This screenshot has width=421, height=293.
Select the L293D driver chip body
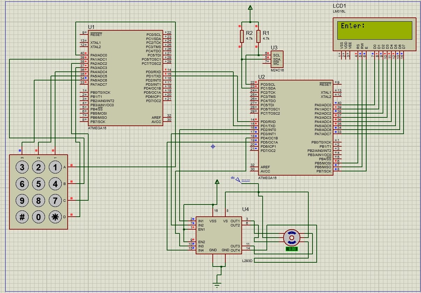[218, 235]
